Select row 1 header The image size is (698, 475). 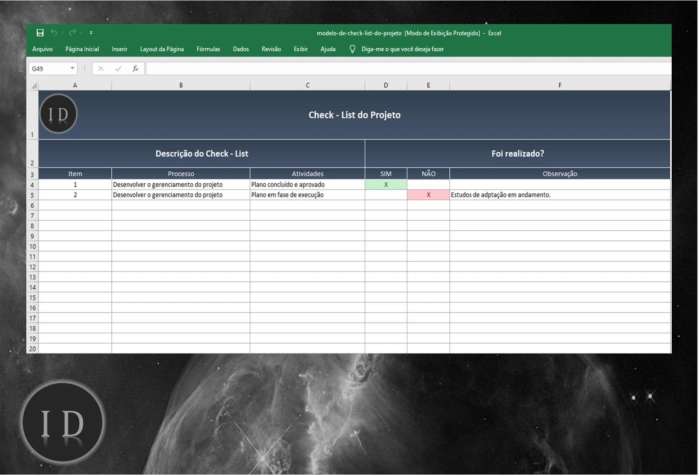[x=32, y=115]
